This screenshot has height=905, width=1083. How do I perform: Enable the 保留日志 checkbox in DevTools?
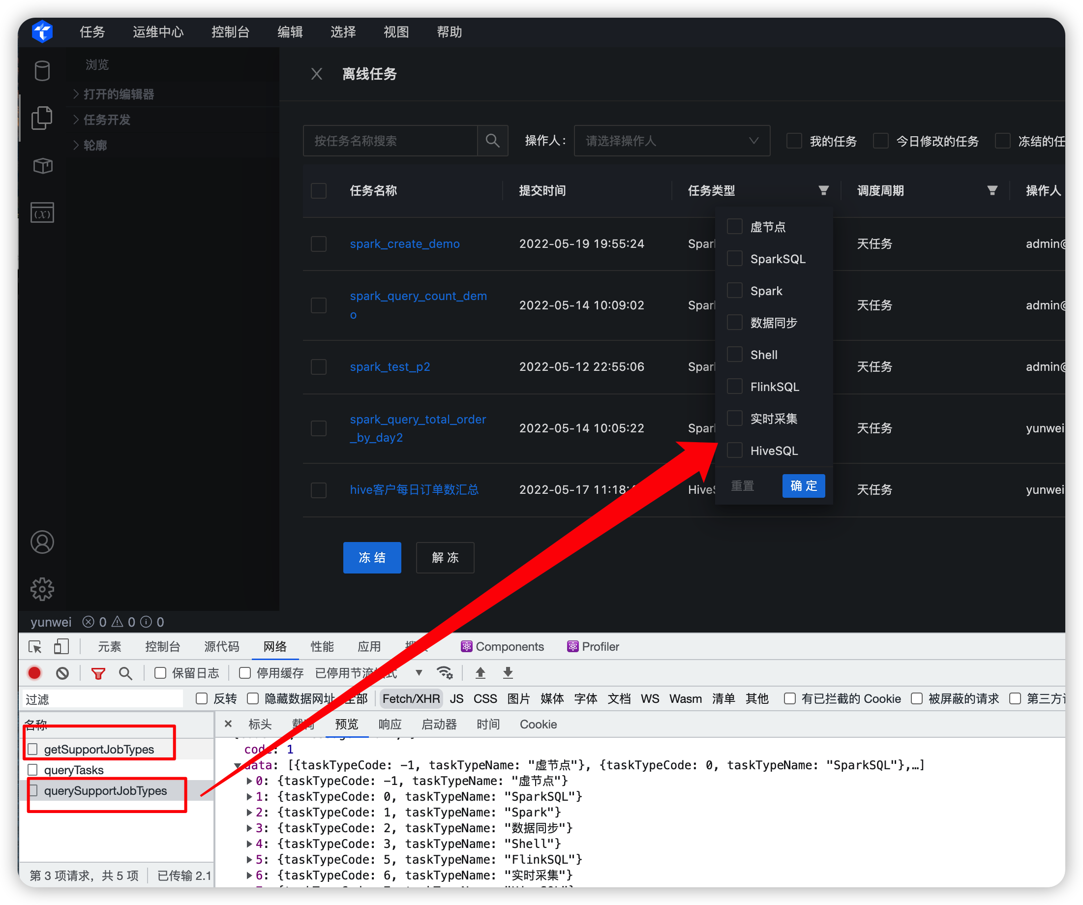coord(160,673)
